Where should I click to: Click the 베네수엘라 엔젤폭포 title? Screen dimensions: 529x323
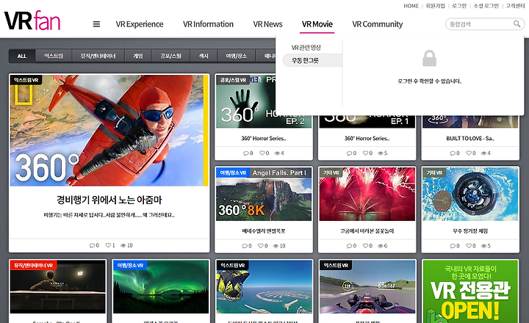tap(264, 231)
